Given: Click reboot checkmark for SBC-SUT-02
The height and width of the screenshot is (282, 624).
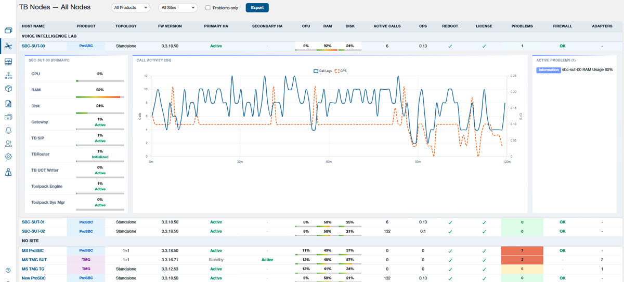Looking at the screenshot, I should pos(450,231).
